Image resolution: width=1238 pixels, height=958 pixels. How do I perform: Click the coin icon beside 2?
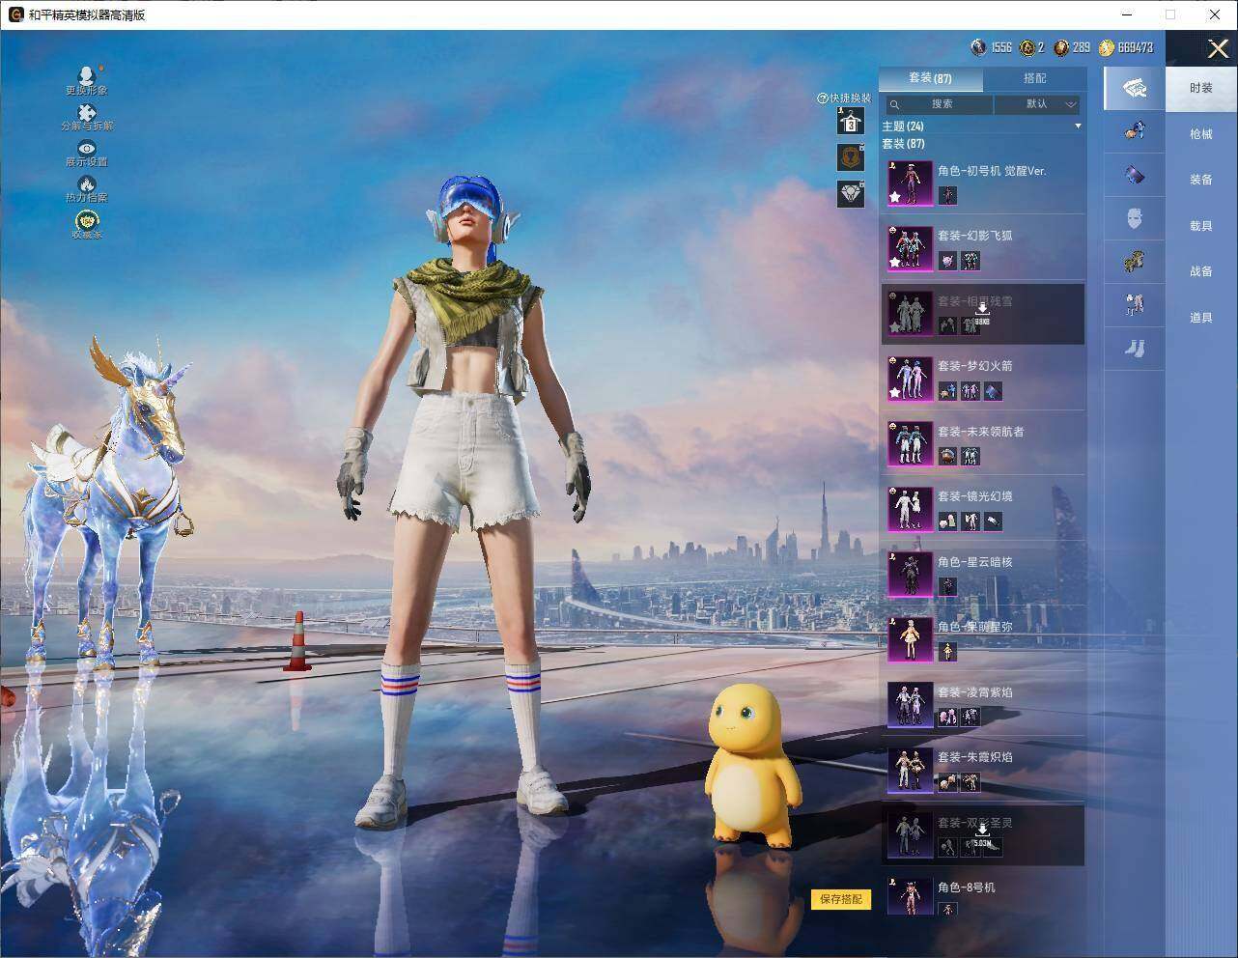coord(1027,47)
